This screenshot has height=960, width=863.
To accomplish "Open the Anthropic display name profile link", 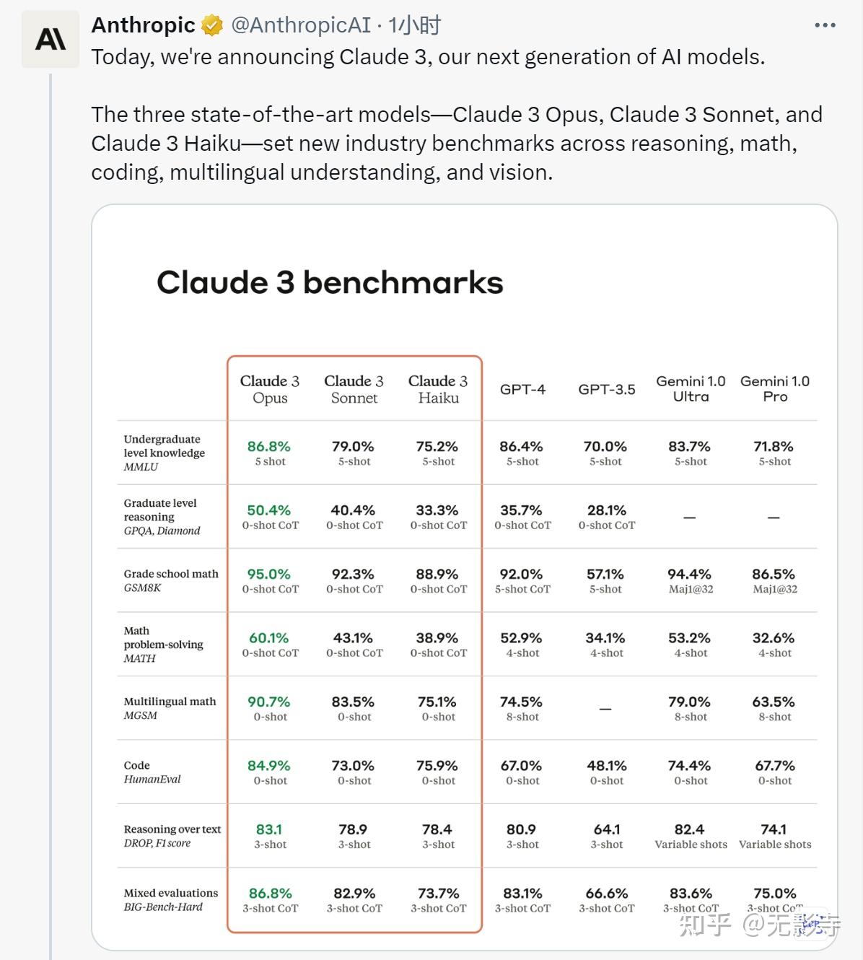I will pyautogui.click(x=143, y=25).
